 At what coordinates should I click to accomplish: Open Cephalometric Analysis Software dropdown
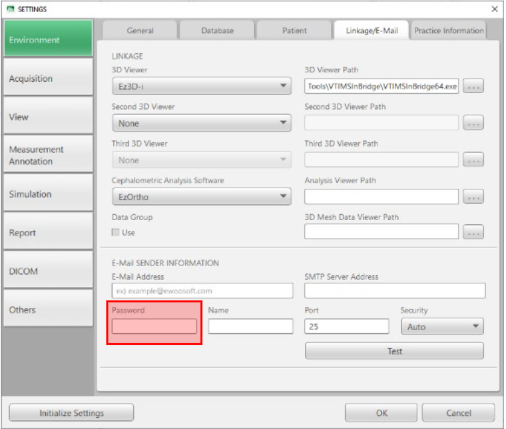[x=201, y=197]
